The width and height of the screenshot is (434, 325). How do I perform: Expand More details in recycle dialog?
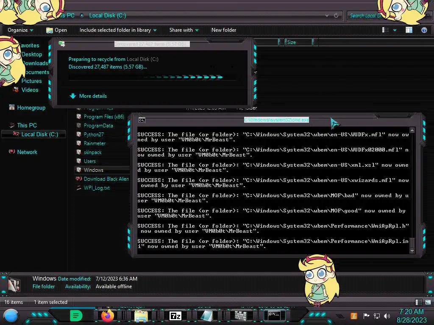88,96
